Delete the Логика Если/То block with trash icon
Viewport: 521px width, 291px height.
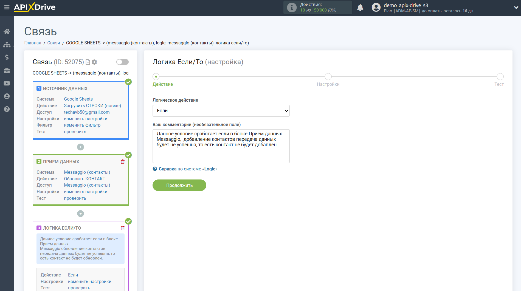[x=123, y=228]
